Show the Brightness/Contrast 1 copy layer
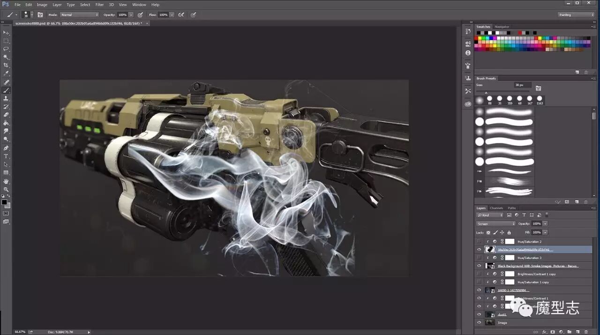600x335 pixels. (479, 274)
